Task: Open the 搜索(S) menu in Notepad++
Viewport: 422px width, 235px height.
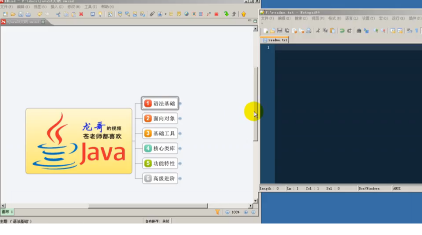Action: click(301, 18)
